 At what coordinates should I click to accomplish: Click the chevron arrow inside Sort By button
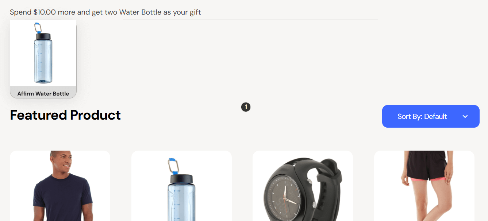coord(465,117)
